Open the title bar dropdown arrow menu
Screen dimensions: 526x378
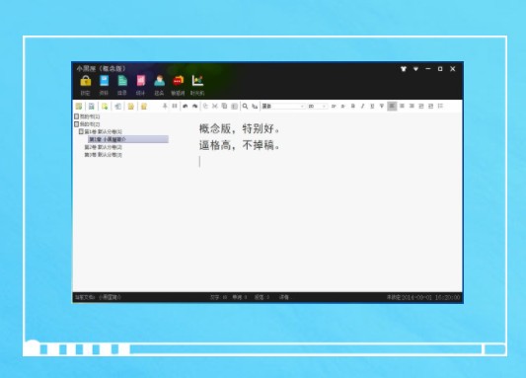416,69
